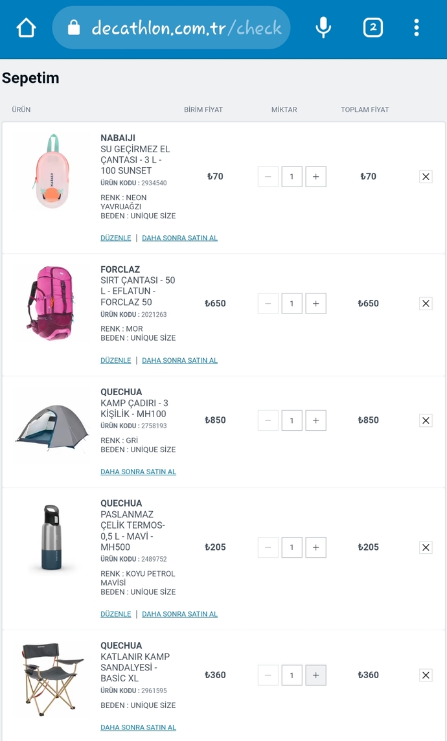Remove the FORCLAZ backpack from cart

tap(426, 303)
